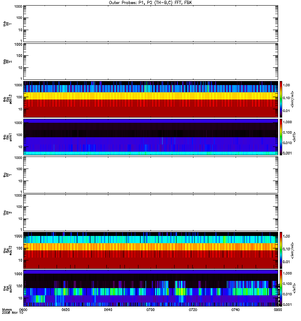Click the 0600 time axis label
The width and height of the screenshot is (301, 321).
click(x=23, y=310)
